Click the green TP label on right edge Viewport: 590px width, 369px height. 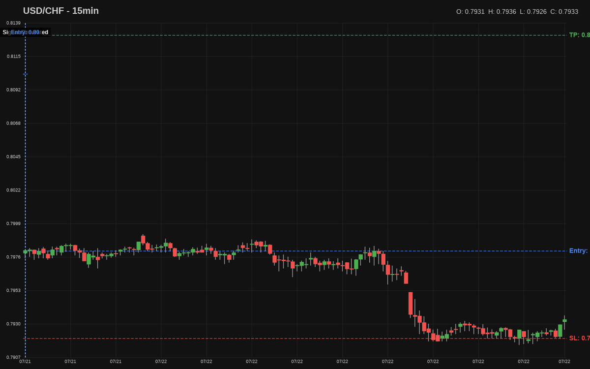579,35
